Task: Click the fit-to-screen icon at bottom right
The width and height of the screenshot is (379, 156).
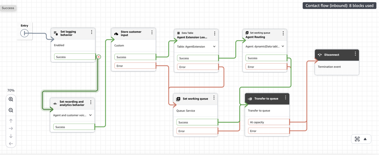Action: click(x=358, y=139)
